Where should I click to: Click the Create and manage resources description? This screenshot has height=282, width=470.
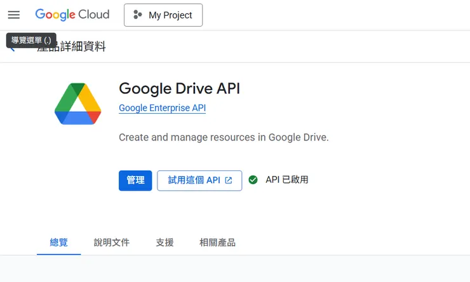[224, 137]
